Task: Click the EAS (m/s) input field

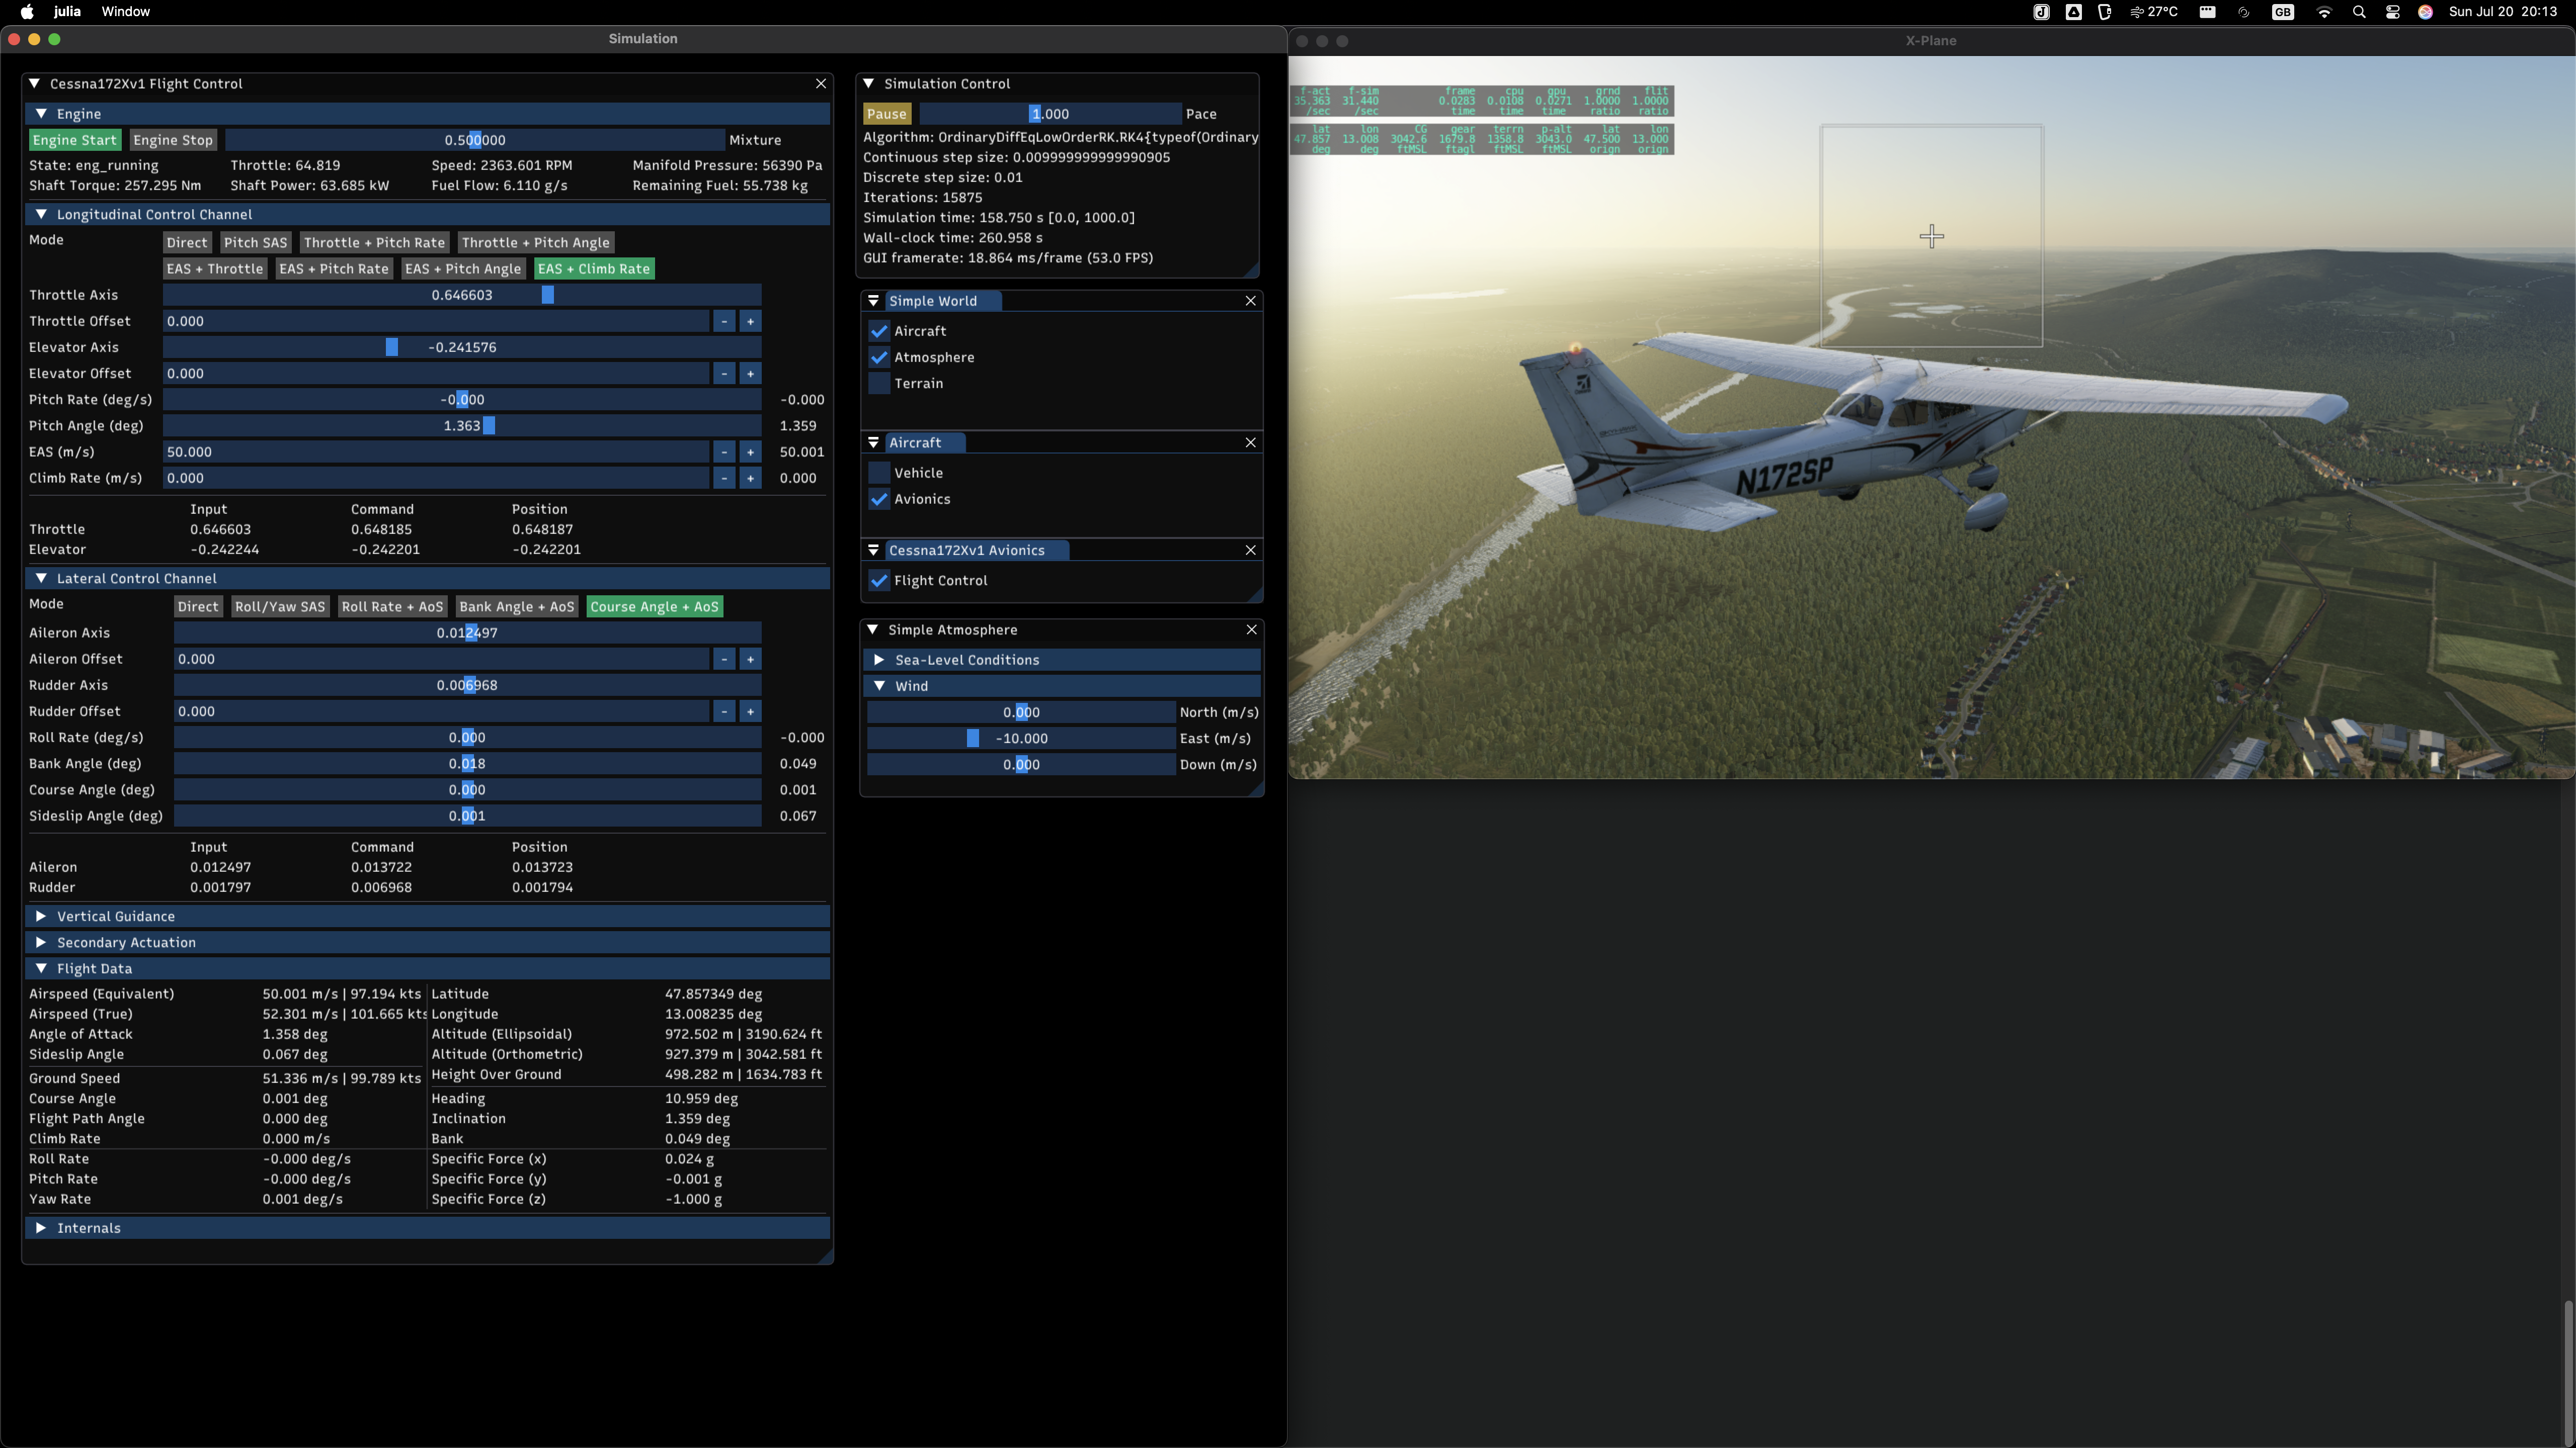Action: pos(436,451)
